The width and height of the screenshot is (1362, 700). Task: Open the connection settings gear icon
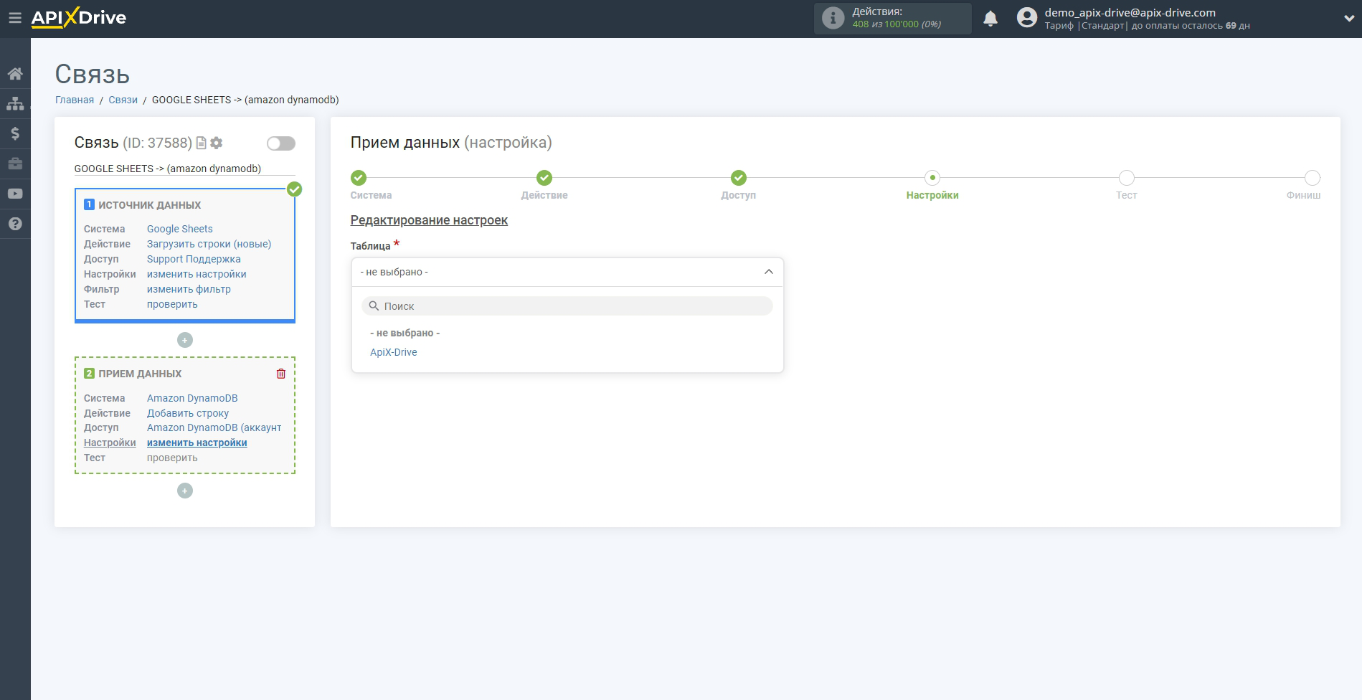click(x=217, y=143)
